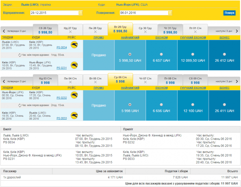Open the ЕКОНОМ fare link in outbound table
This screenshot has width=241, height=187.
pyautogui.click(x=161, y=38)
